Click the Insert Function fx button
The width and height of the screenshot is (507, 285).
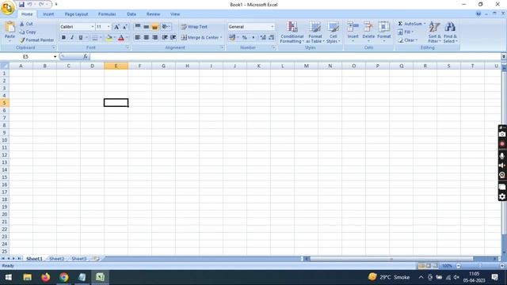pos(86,56)
